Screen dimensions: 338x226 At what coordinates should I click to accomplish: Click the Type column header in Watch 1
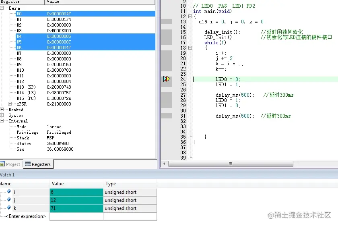pyautogui.click(x=130, y=183)
